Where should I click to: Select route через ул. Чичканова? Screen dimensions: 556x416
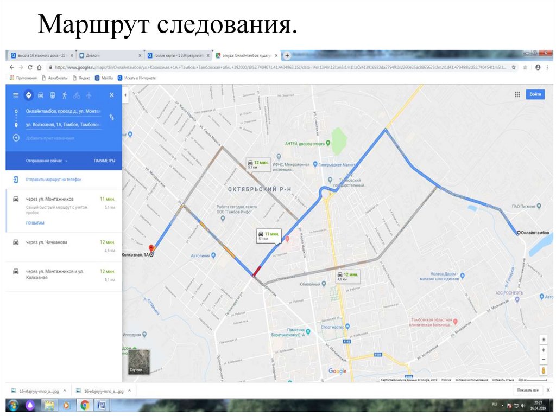click(64, 247)
